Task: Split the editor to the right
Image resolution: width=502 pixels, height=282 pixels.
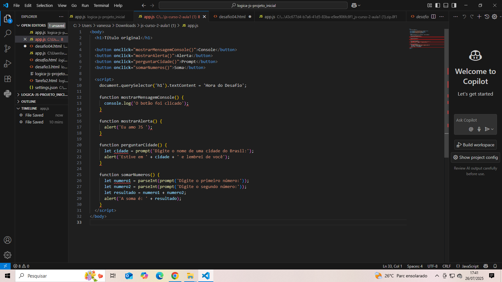Action: [433, 17]
